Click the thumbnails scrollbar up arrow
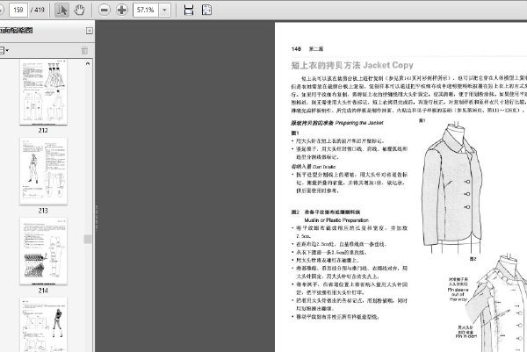 point(88,63)
